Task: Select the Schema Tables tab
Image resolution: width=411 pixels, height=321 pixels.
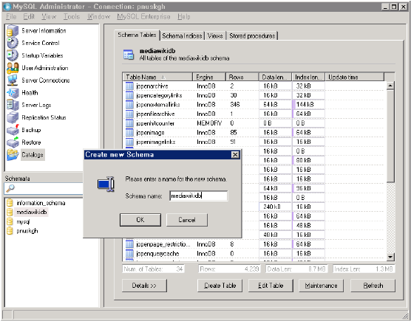Action: point(137,35)
